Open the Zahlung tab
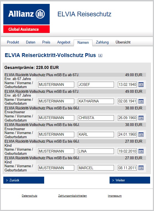This screenshot has width=154, height=211. 102,42
